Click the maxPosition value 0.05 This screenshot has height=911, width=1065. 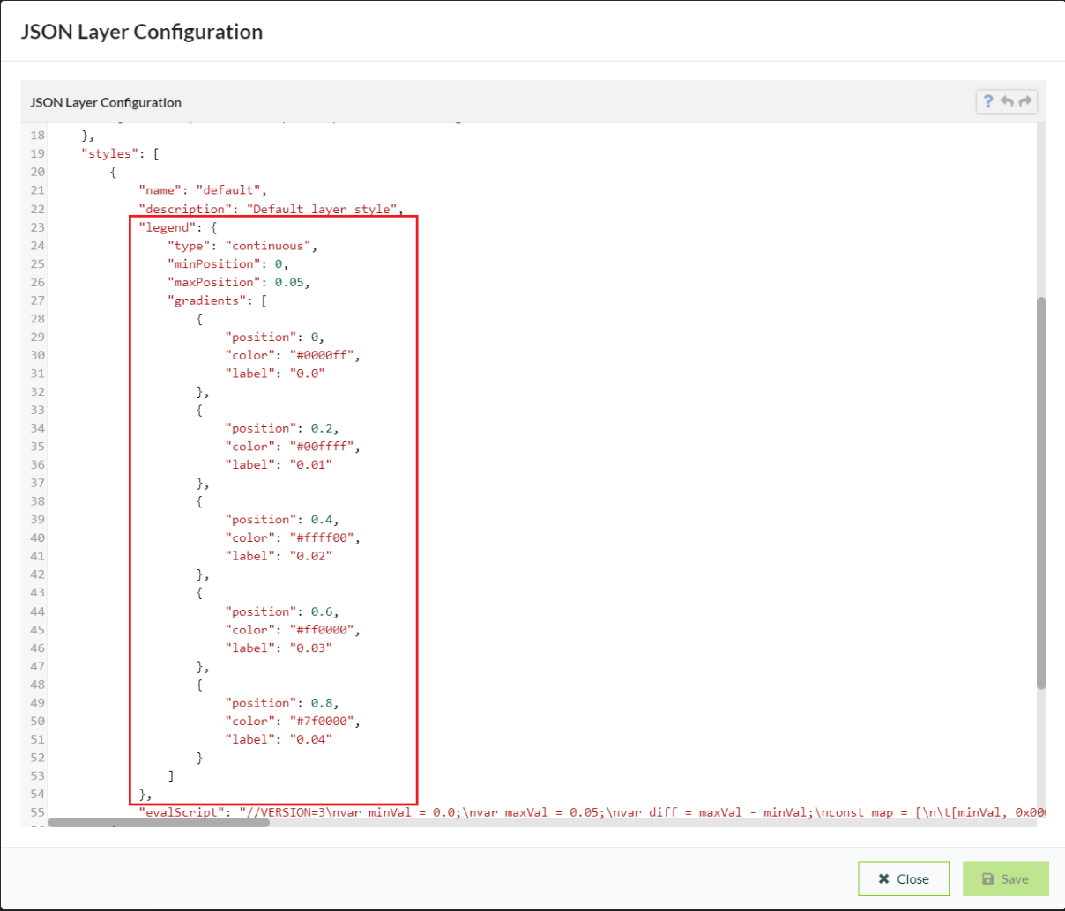[291, 282]
